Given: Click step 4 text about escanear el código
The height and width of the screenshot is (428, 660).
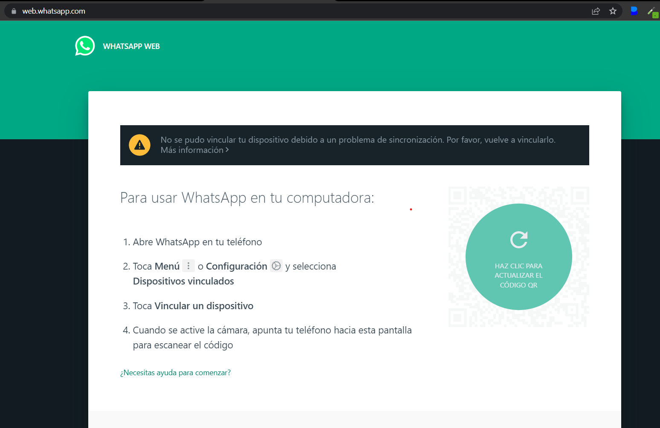Looking at the screenshot, I should (272, 338).
